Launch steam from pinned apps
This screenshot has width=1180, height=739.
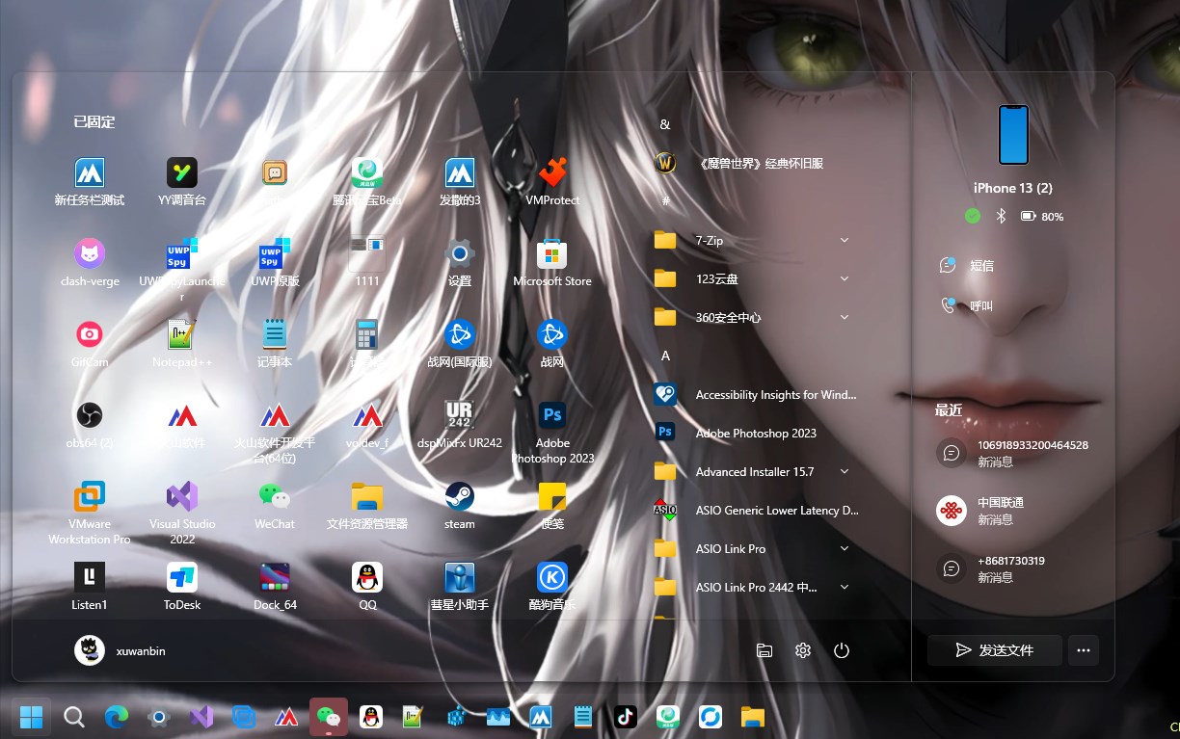[460, 506]
